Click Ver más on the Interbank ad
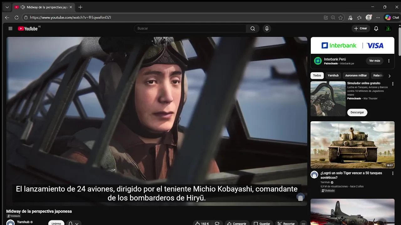 pos(375,61)
